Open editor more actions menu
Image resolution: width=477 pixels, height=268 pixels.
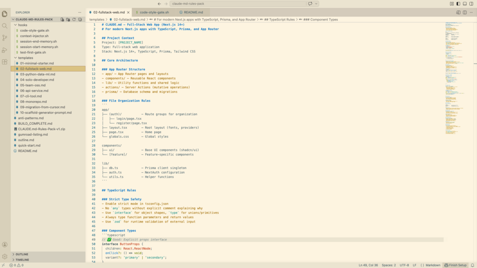click(471, 12)
